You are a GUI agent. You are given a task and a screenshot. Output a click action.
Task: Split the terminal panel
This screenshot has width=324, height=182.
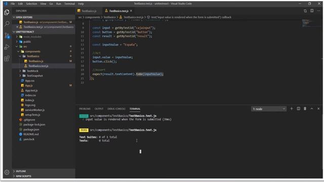(x=298, y=109)
